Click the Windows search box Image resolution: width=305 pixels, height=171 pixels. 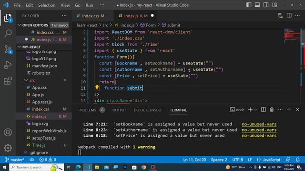click(37, 167)
